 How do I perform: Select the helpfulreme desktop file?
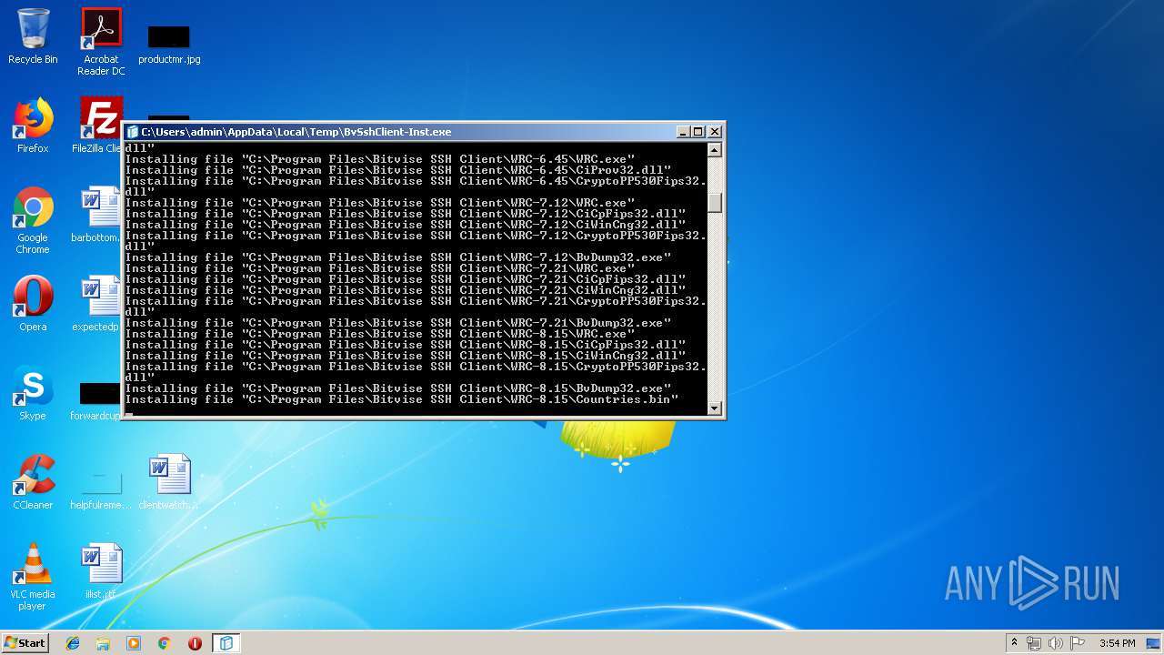coord(101,489)
